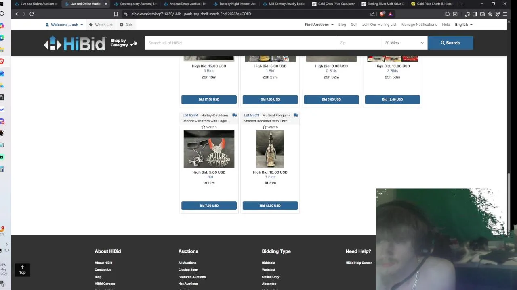Open Blog link in top navigation

tap(342, 25)
